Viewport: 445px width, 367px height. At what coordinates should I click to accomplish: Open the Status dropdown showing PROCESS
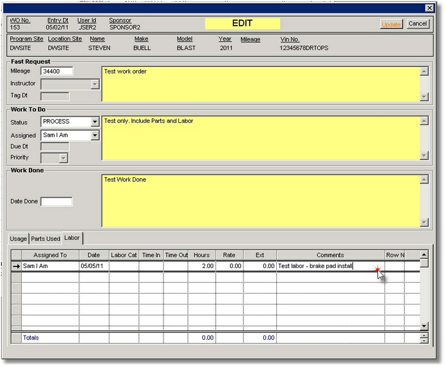(95, 122)
